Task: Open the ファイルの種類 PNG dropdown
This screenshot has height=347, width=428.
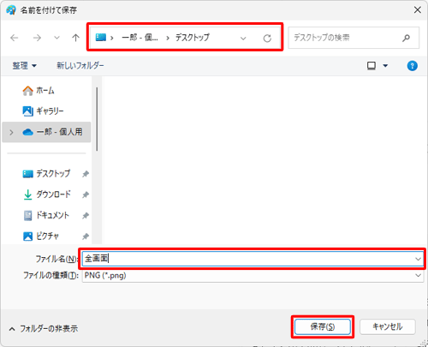Action: point(253,276)
